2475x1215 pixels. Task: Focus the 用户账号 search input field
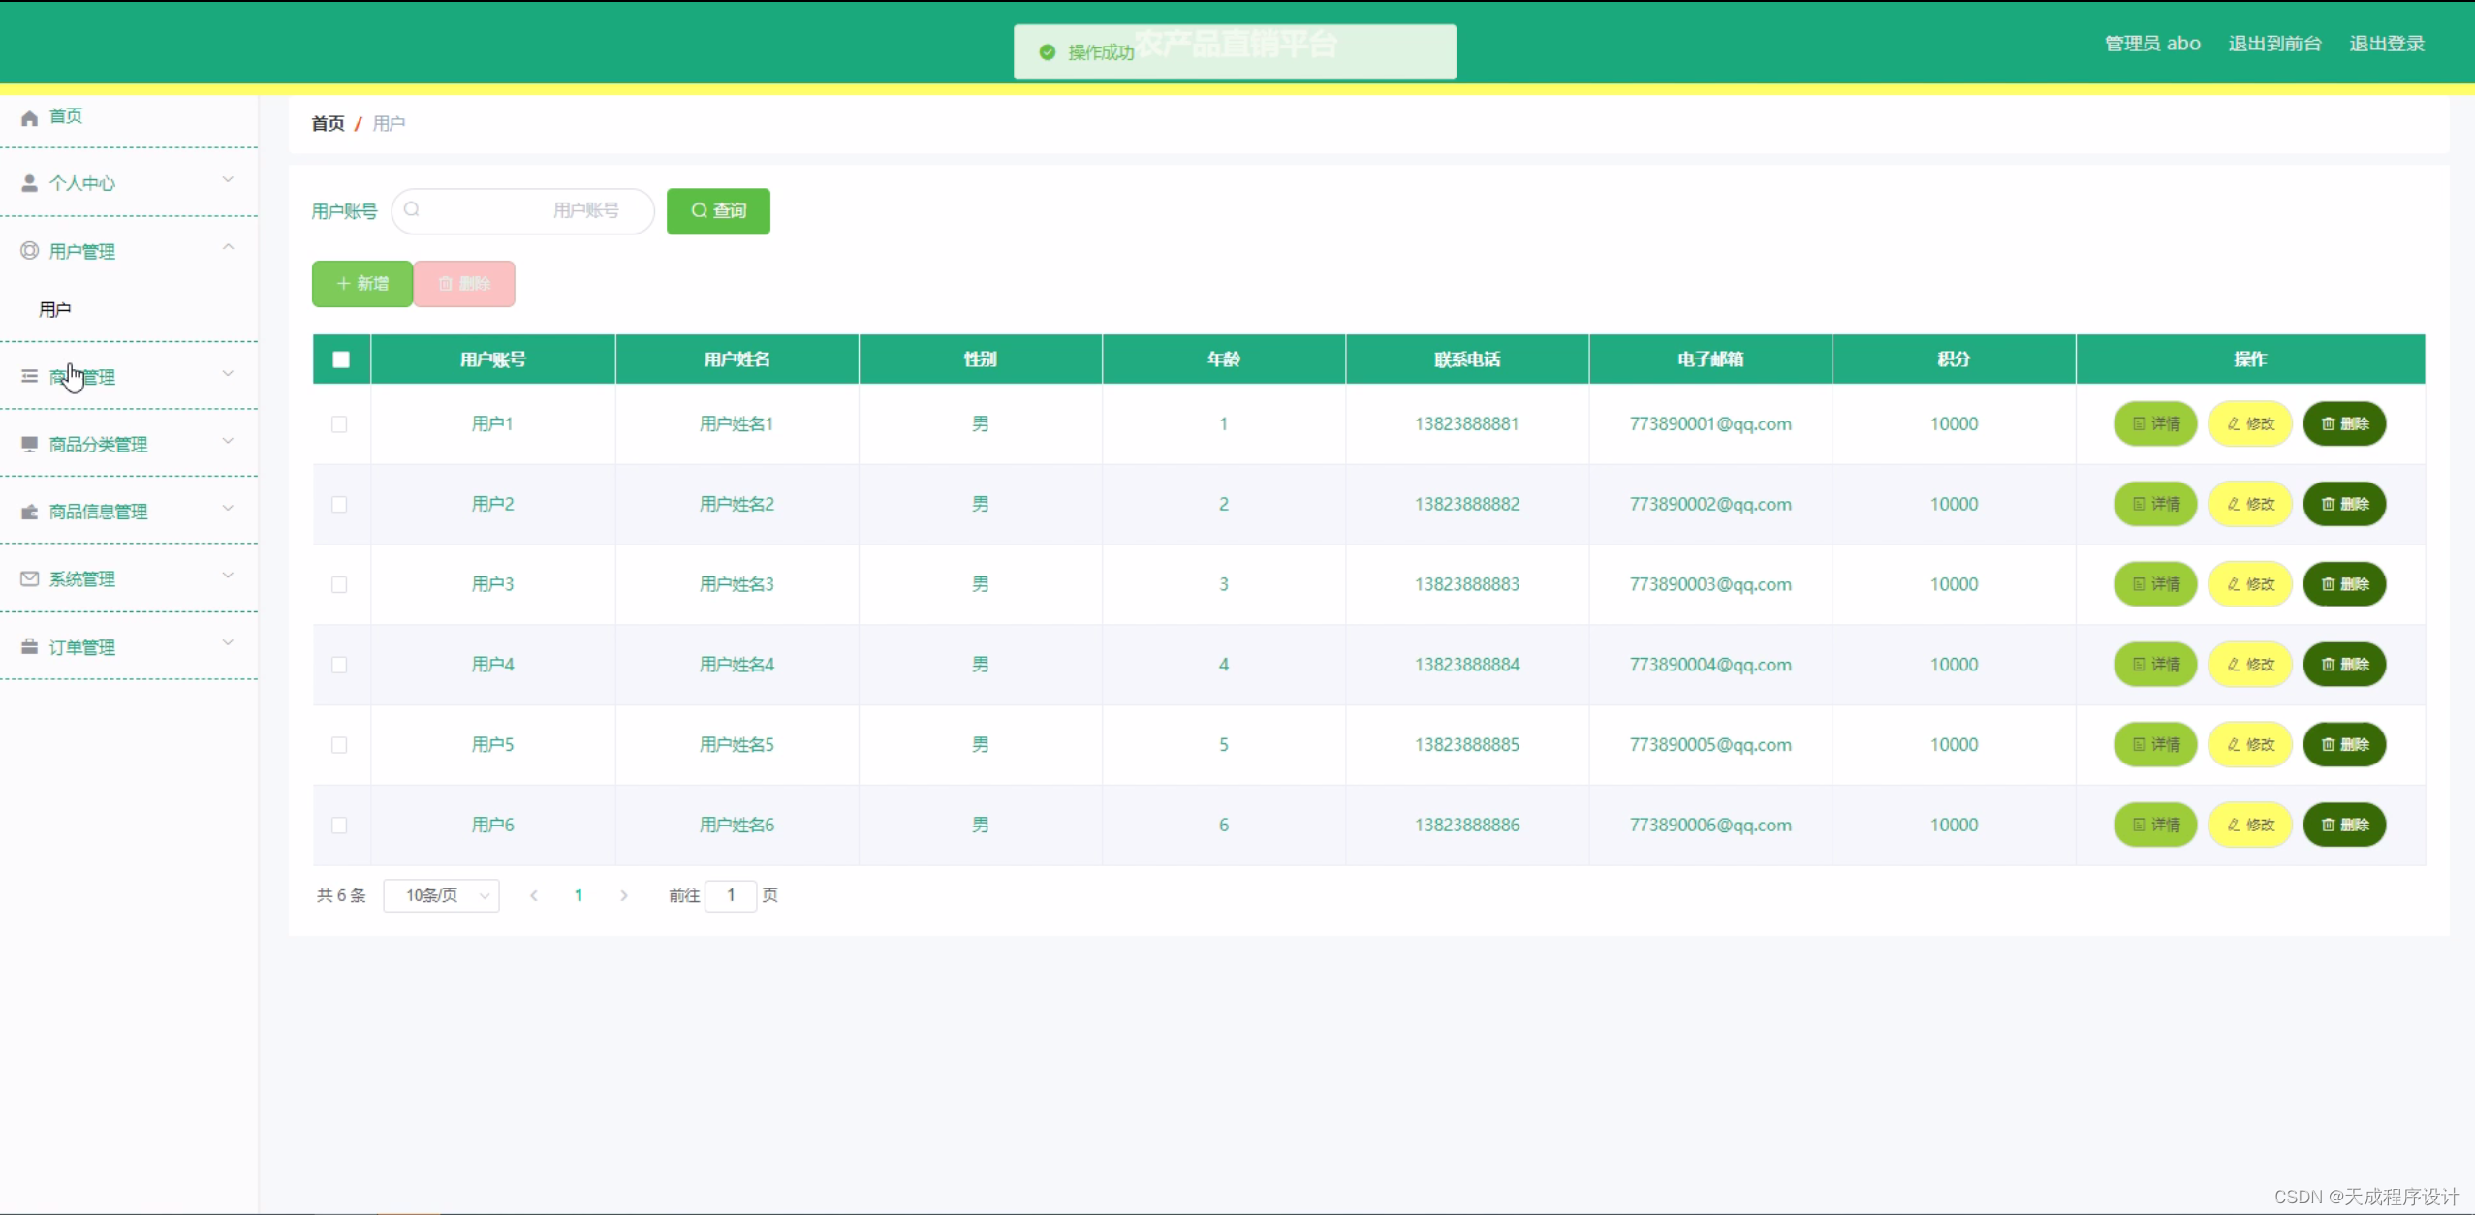523,211
